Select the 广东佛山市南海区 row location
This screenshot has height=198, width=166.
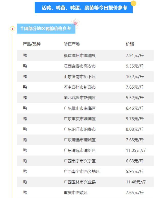(80, 108)
